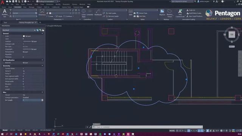Click the blue grip at the cloud's right edge
The image size is (242, 136).
coord(186,79)
